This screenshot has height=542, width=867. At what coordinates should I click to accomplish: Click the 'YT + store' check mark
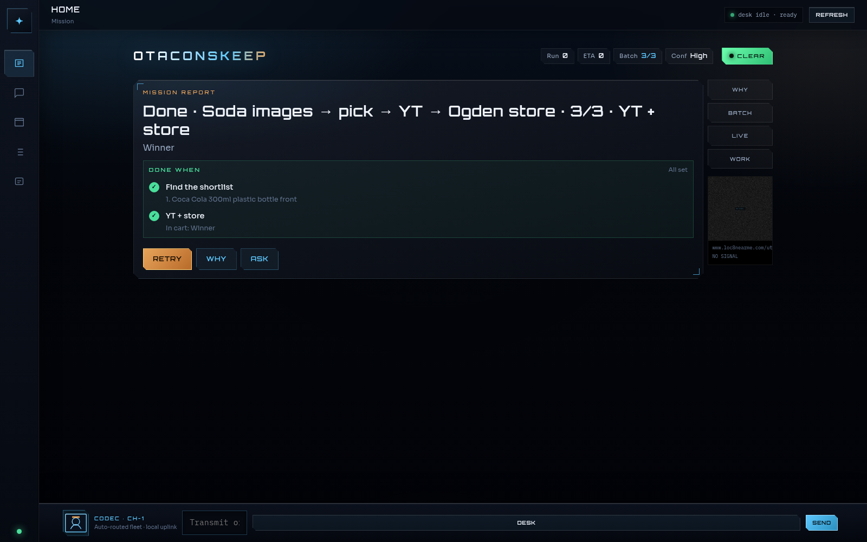coord(154,216)
